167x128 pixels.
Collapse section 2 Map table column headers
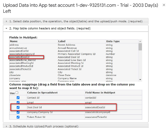[76, 28]
